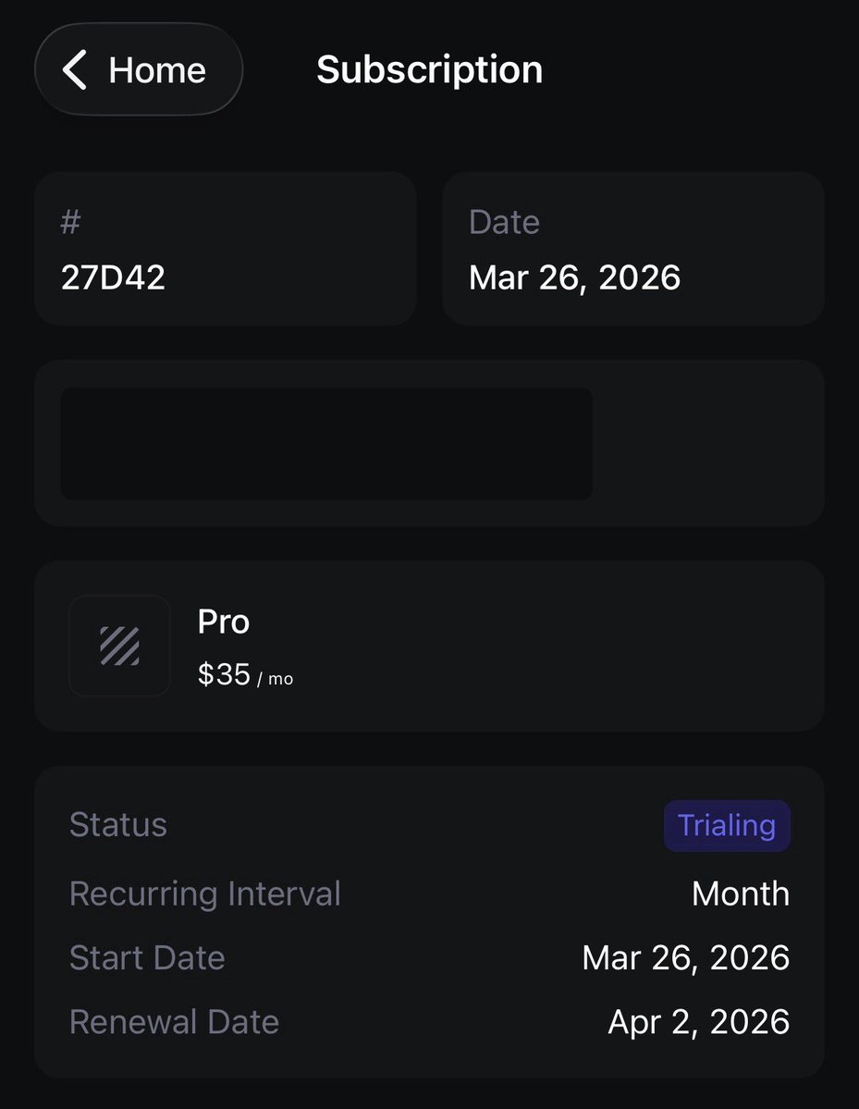Image resolution: width=859 pixels, height=1109 pixels.
Task: Click the Status row label
Action: click(118, 825)
